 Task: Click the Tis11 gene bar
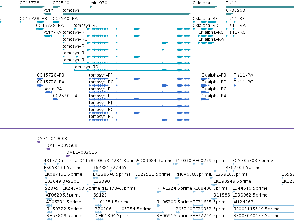click(x=260, y=7)
